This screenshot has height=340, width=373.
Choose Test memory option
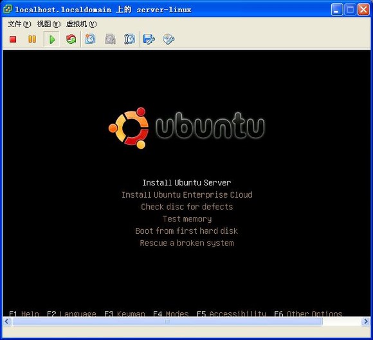tap(187, 219)
